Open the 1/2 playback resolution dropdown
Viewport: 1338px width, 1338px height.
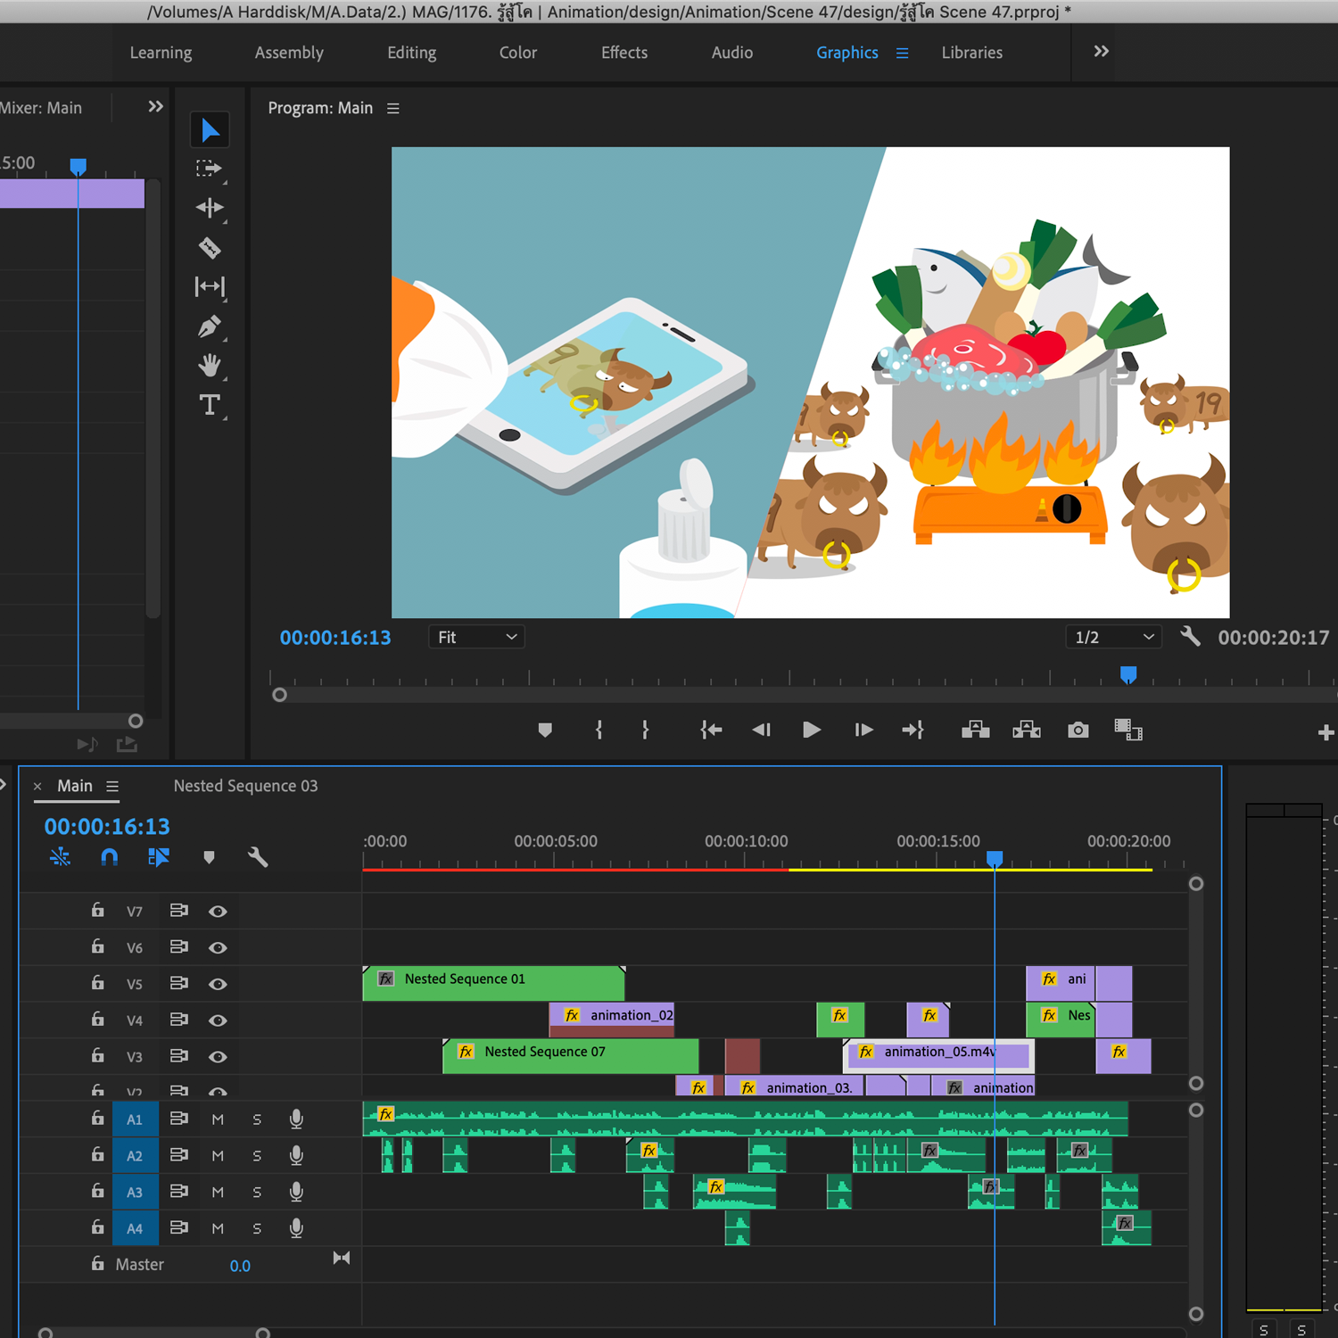point(1114,637)
